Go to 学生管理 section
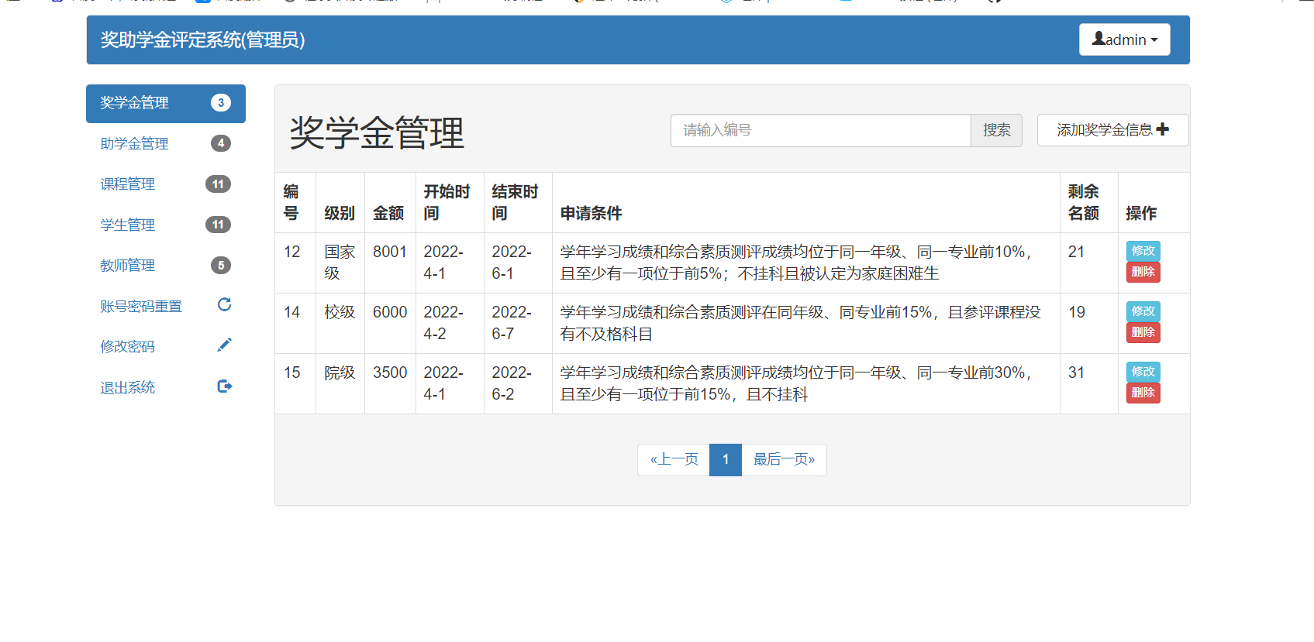The width and height of the screenshot is (1314, 642). pos(166,225)
